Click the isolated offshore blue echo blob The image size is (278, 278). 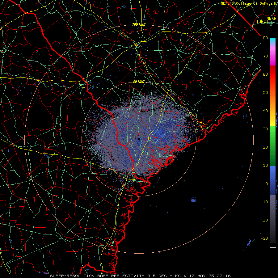pyautogui.click(x=193, y=200)
